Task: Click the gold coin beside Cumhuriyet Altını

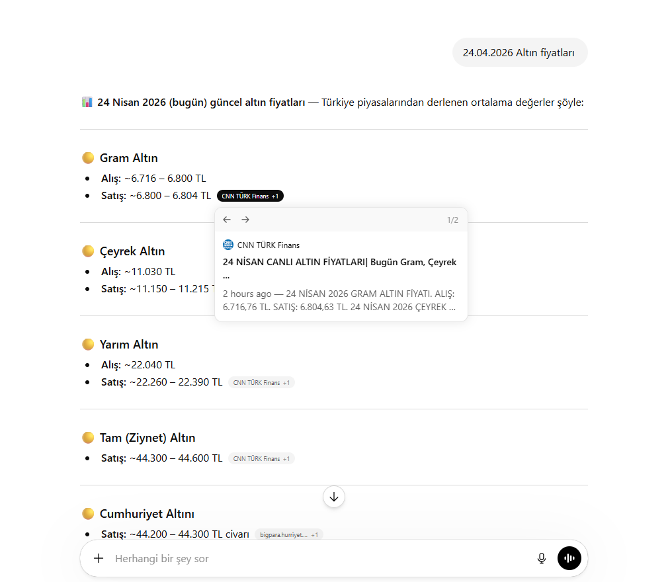Action: [x=88, y=514]
